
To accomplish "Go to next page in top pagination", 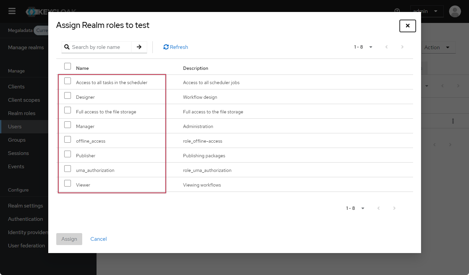I will tap(402, 47).
